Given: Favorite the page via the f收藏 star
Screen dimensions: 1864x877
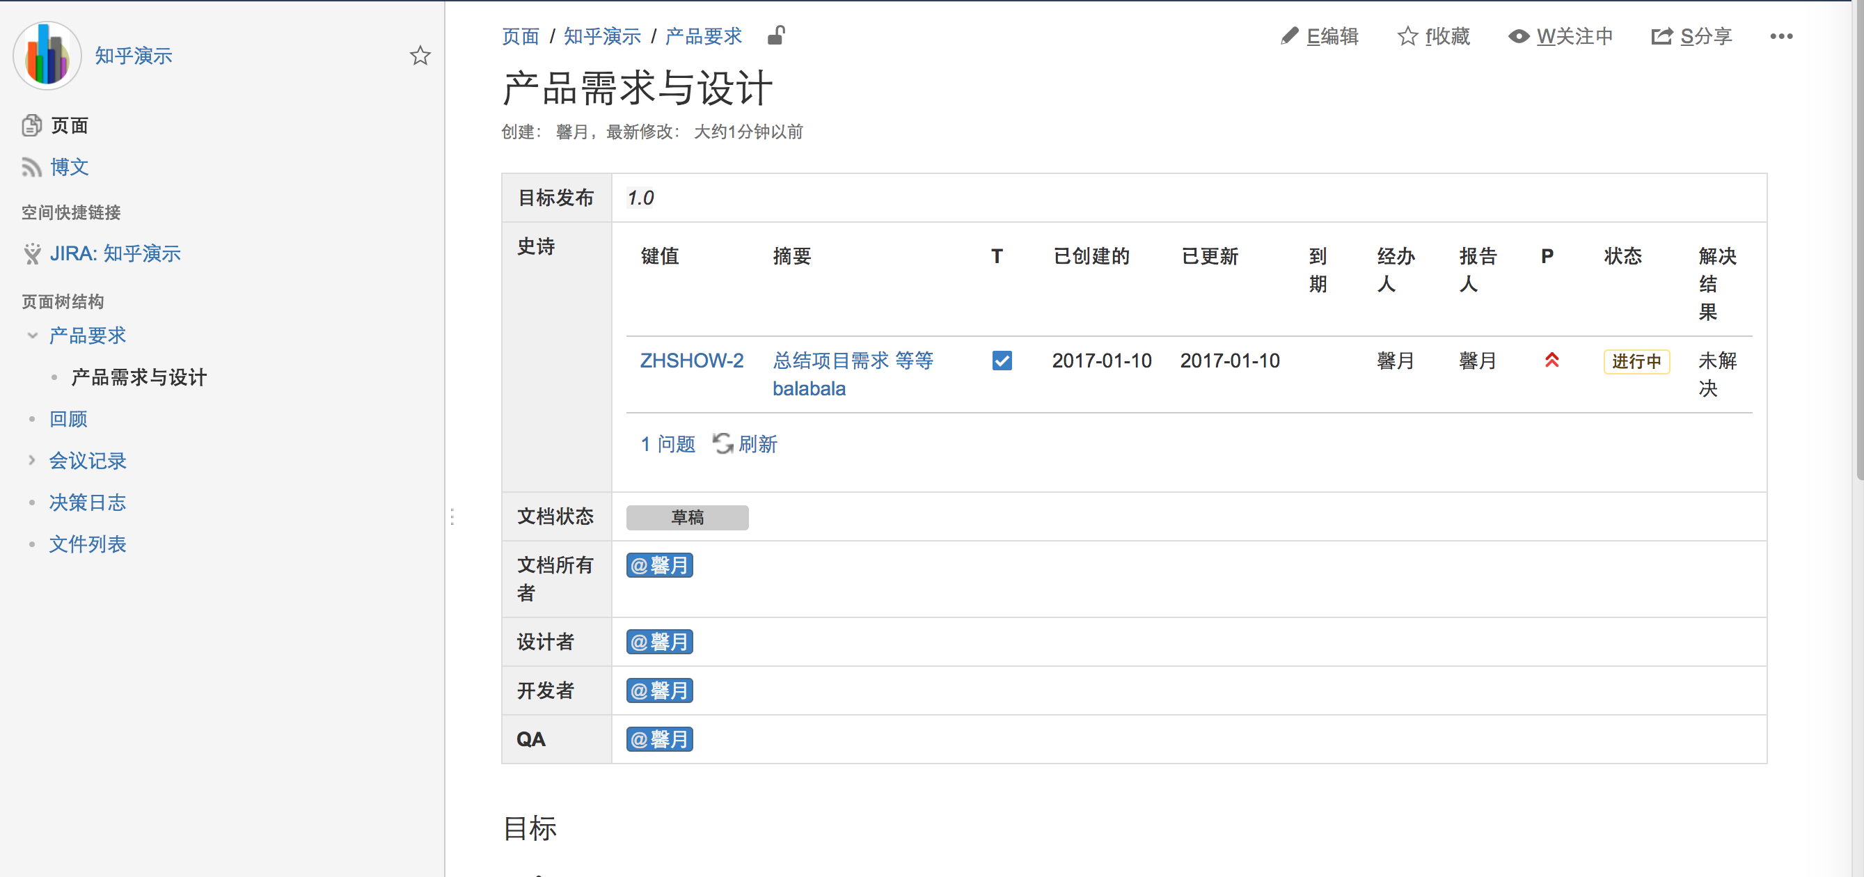Looking at the screenshot, I should tap(1407, 35).
